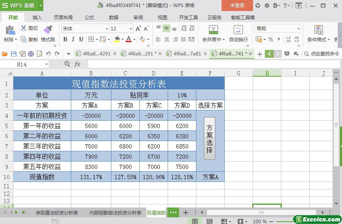Expand the number format 常规 dropdown

[298, 29]
